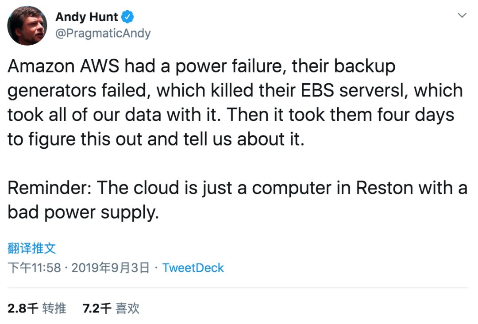Expand the tweet options chevron
Screen dimensions: 478x324
pos(462,15)
